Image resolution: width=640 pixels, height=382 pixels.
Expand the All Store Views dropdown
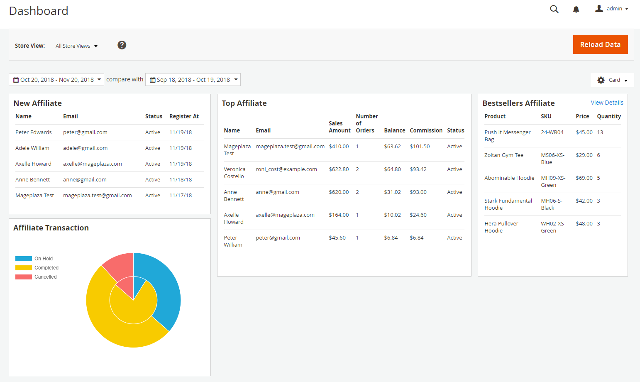[77, 46]
